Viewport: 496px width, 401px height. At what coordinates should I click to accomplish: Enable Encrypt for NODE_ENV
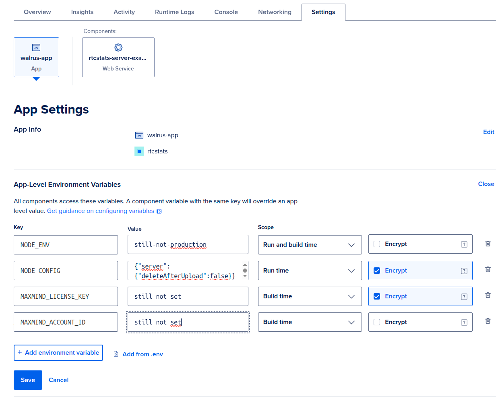click(x=377, y=244)
